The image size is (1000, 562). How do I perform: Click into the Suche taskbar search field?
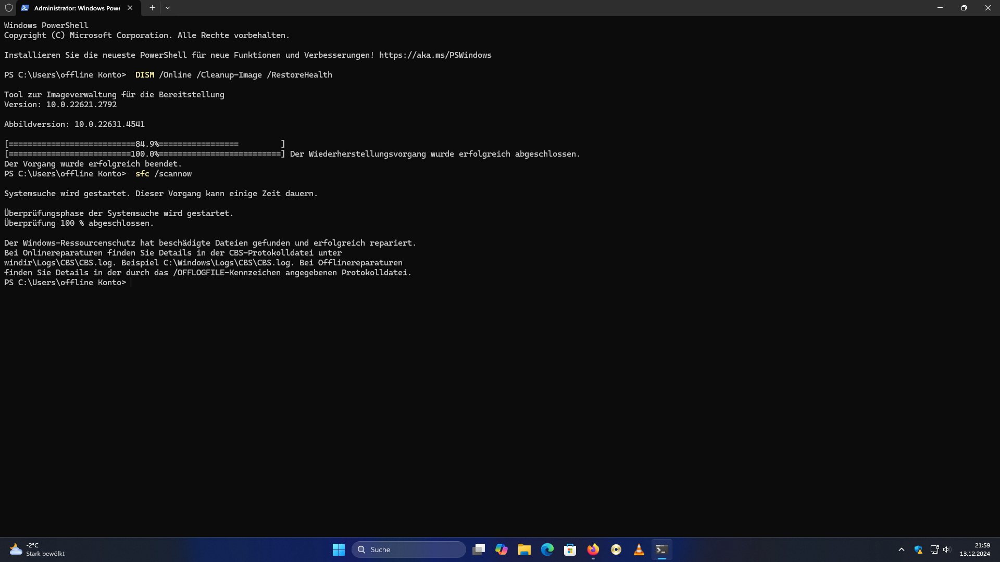click(409, 550)
